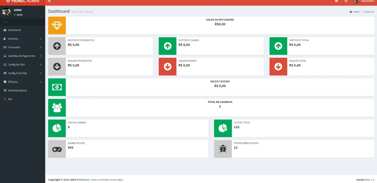Click the gray up-arrow icon for Depósito Pendentes
The image size is (377, 183).
pyautogui.click(x=57, y=46)
